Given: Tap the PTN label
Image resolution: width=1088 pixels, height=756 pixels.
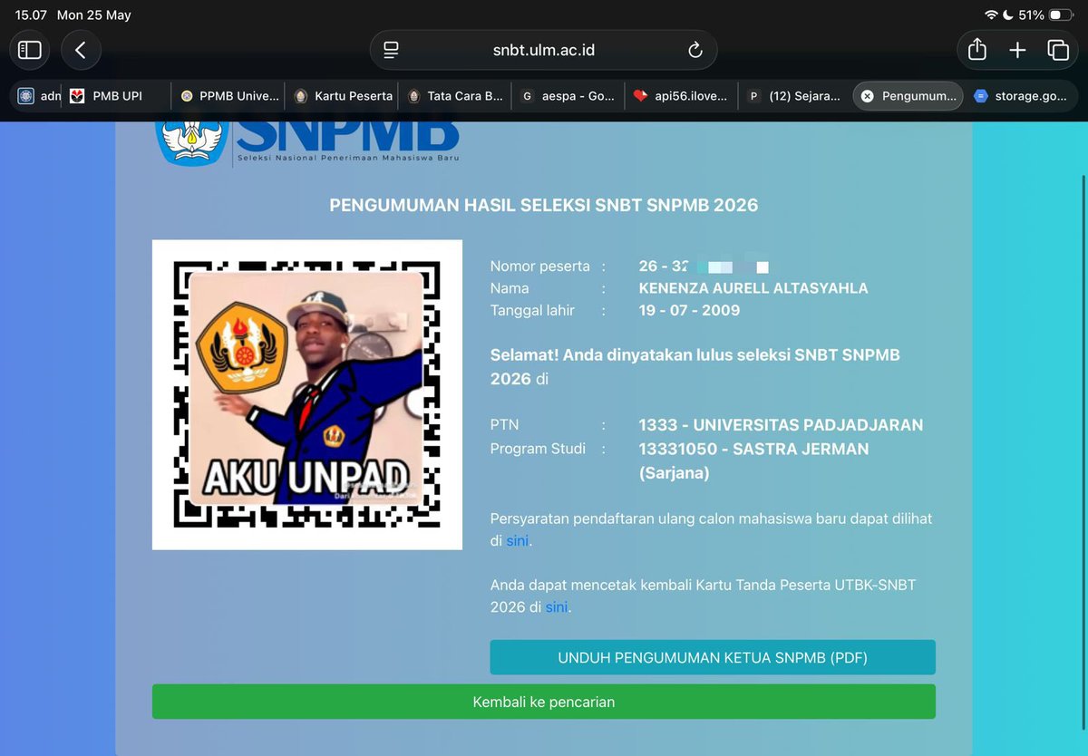Looking at the screenshot, I should [504, 424].
